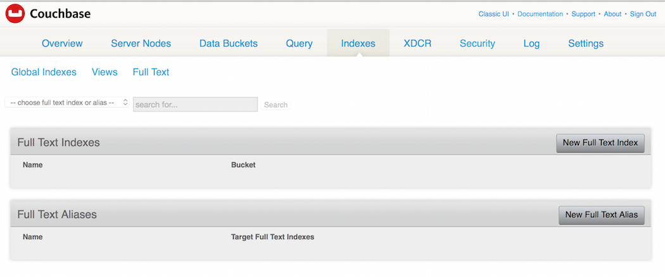Open the Settings tab
Screen dimensions: 665x277
[x=586, y=43]
